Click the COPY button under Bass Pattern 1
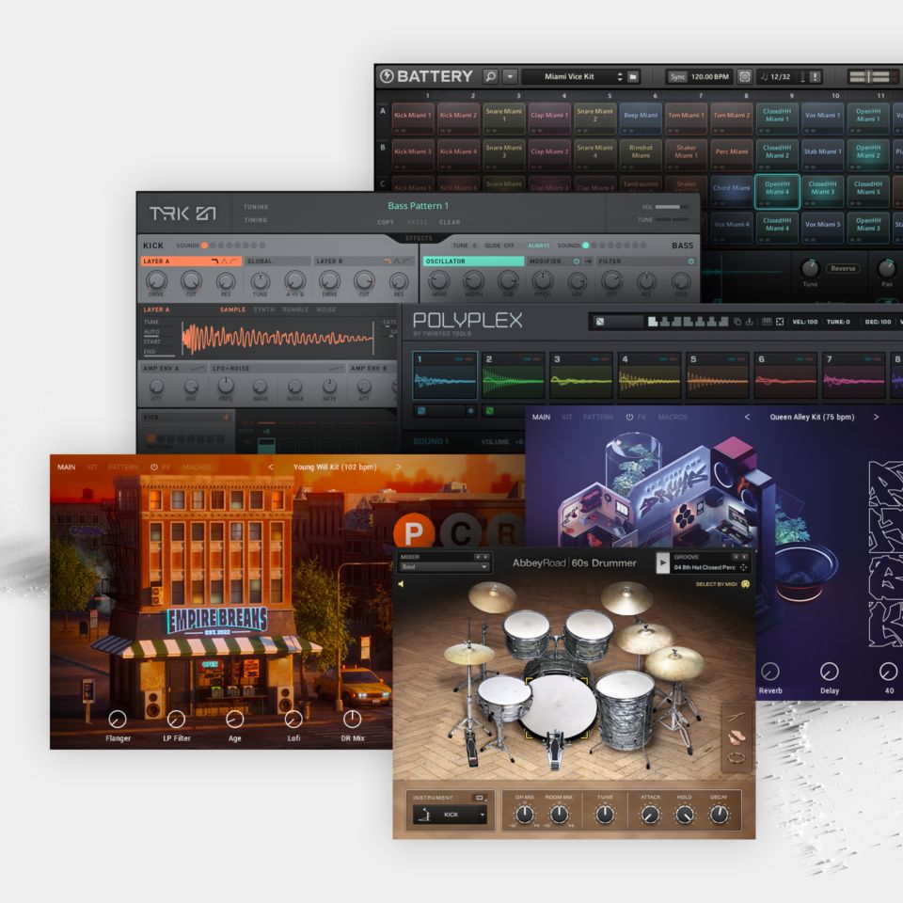Viewport: 903px width, 903px height. pos(386,223)
